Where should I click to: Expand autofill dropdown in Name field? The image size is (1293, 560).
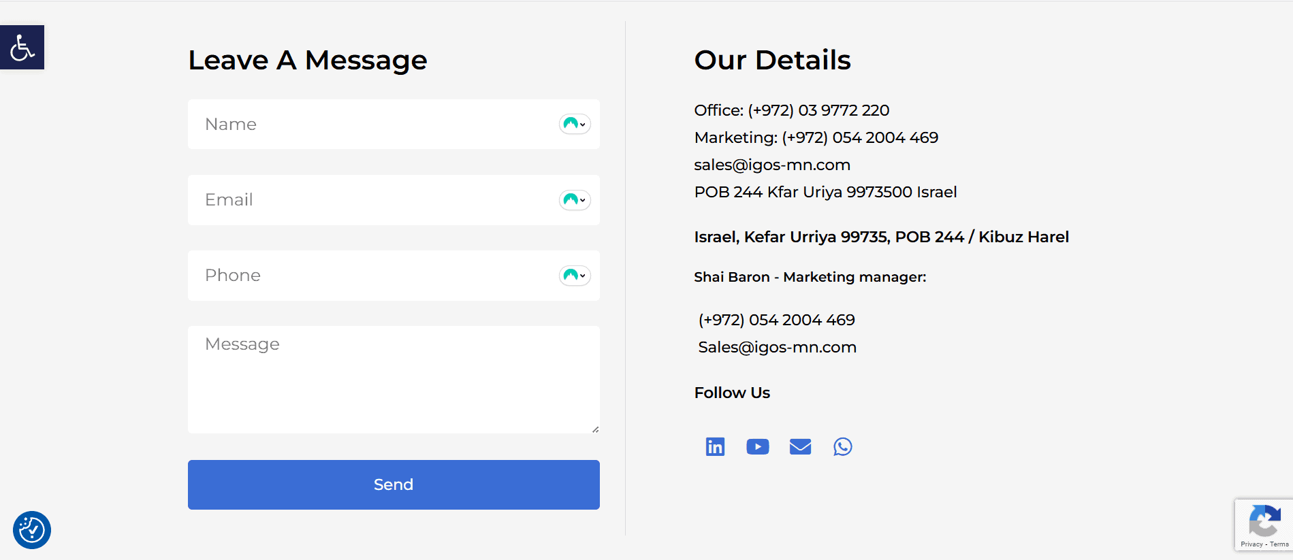575,124
